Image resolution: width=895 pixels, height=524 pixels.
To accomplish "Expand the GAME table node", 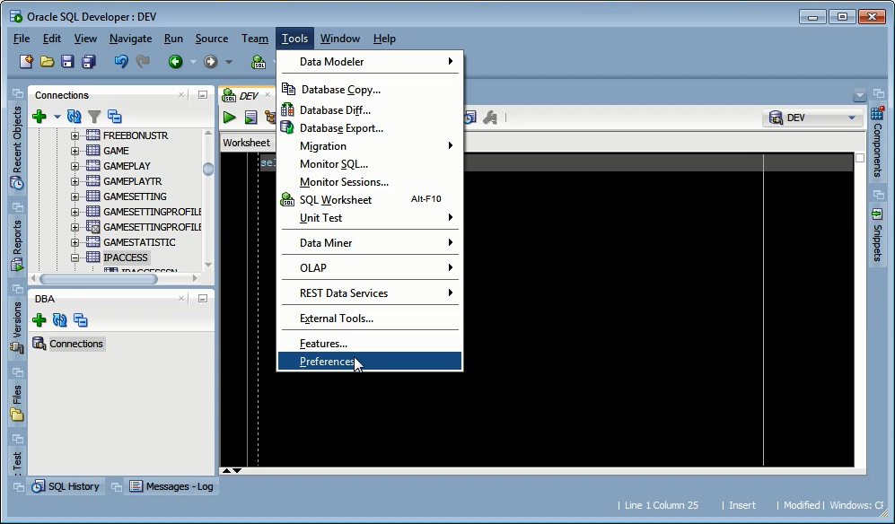I will click(x=75, y=152).
